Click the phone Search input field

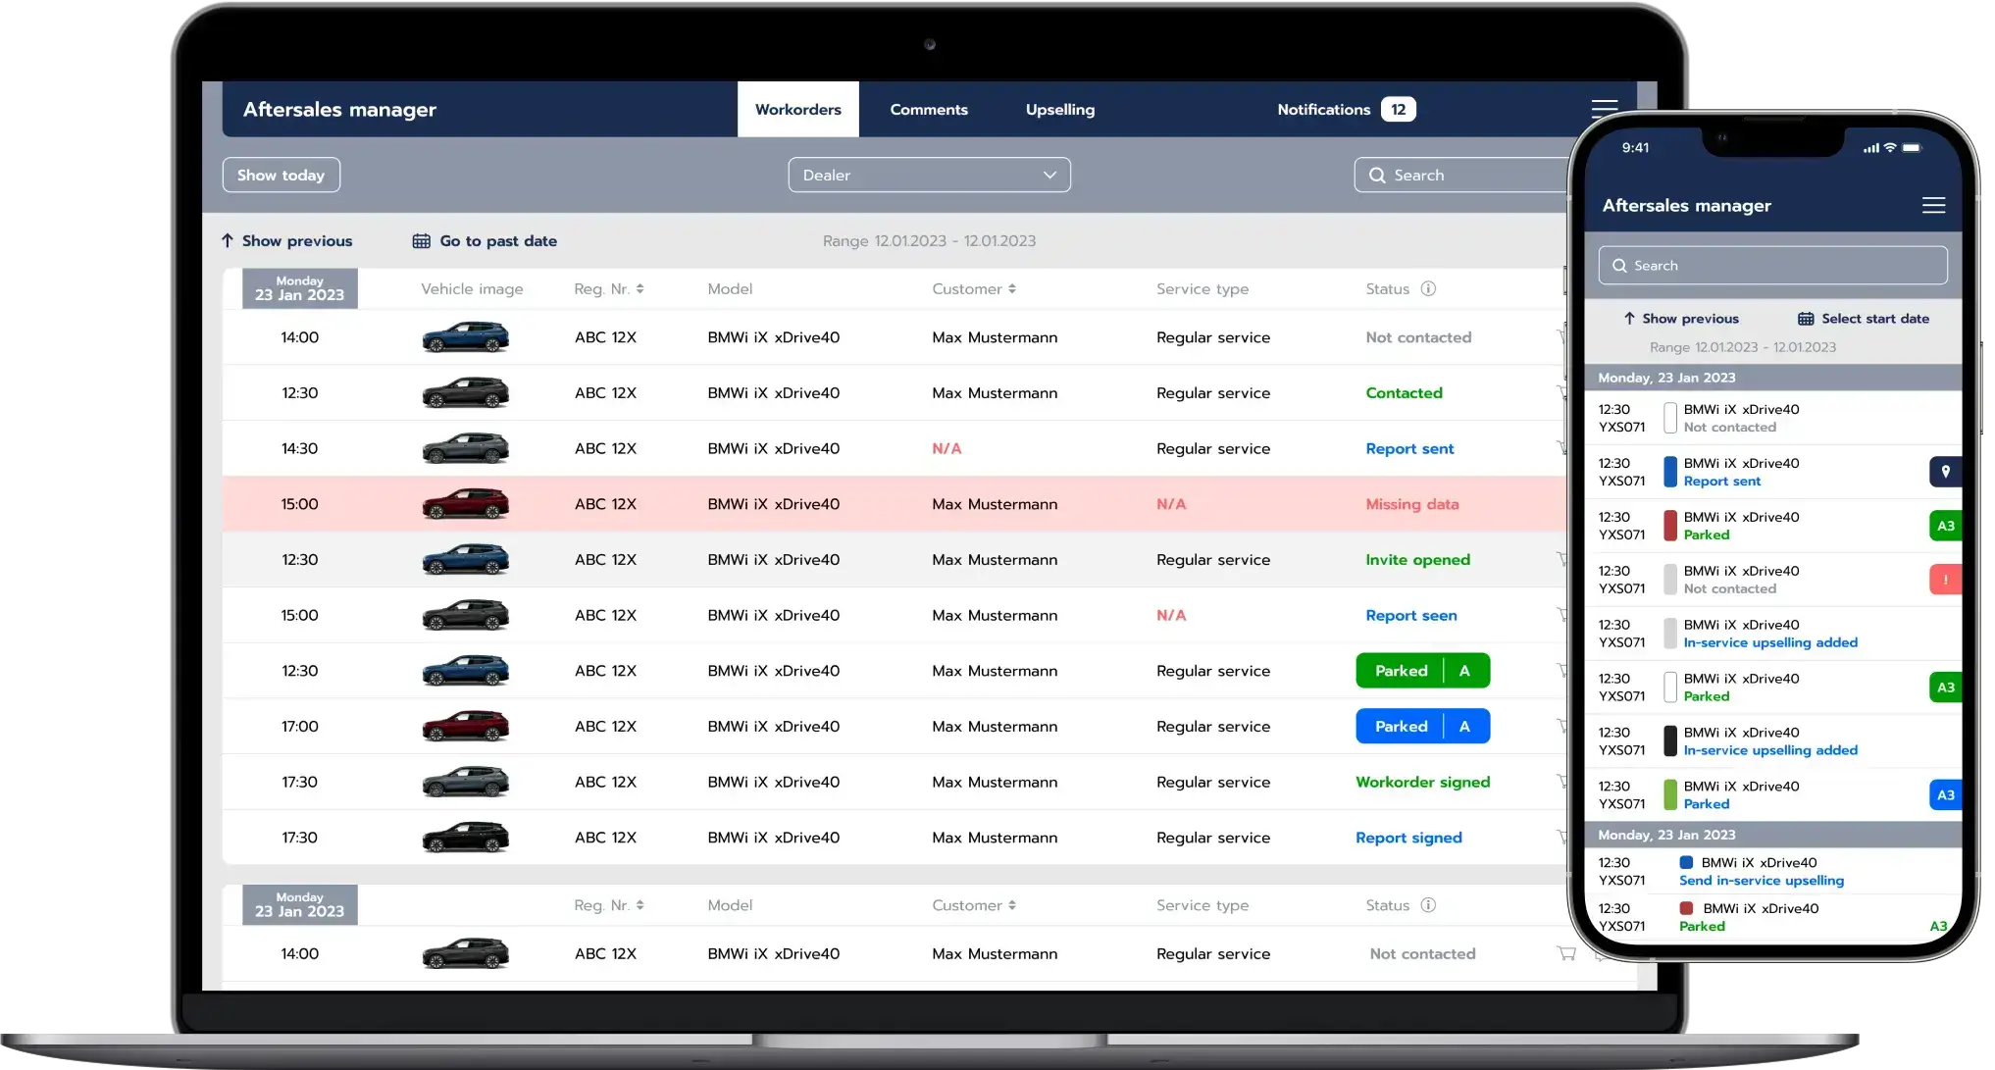(x=1771, y=266)
